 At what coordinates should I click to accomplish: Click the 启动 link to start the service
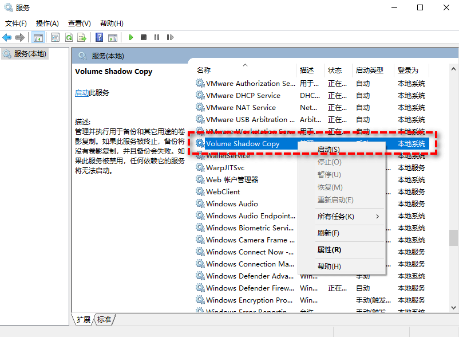click(x=81, y=93)
